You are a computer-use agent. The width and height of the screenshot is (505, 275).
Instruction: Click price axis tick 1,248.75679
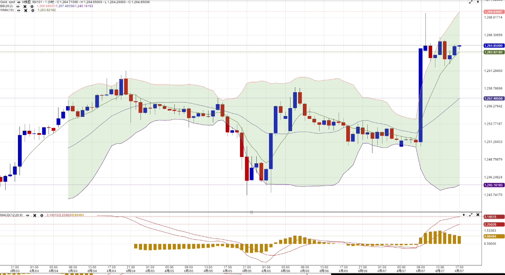pyautogui.click(x=493, y=159)
